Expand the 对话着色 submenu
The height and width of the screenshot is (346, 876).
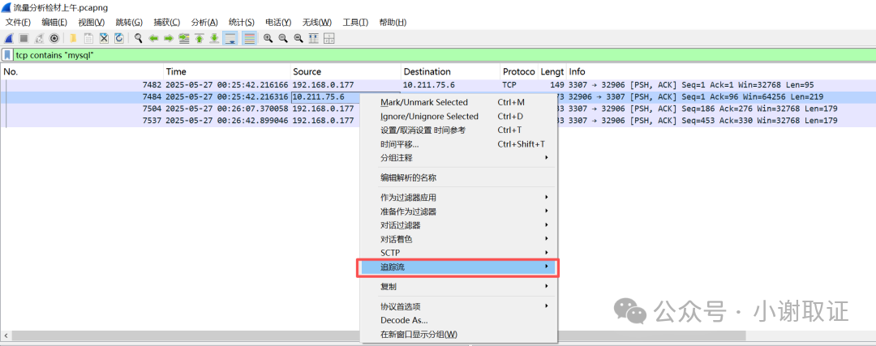(458, 239)
